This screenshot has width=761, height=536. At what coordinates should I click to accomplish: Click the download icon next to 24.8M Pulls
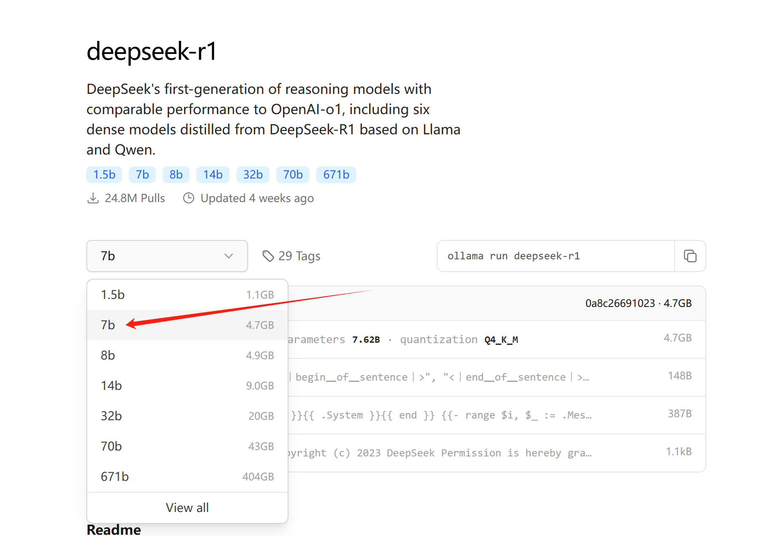[93, 198]
